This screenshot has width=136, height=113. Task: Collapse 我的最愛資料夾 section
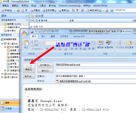click(27, 20)
